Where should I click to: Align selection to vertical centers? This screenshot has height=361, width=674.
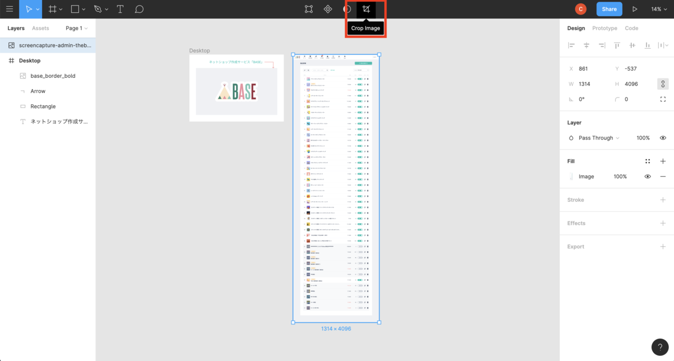(632, 45)
